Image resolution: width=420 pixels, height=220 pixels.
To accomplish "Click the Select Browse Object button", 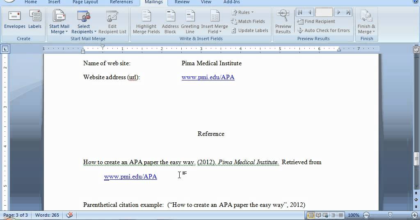I will click(x=416, y=200).
